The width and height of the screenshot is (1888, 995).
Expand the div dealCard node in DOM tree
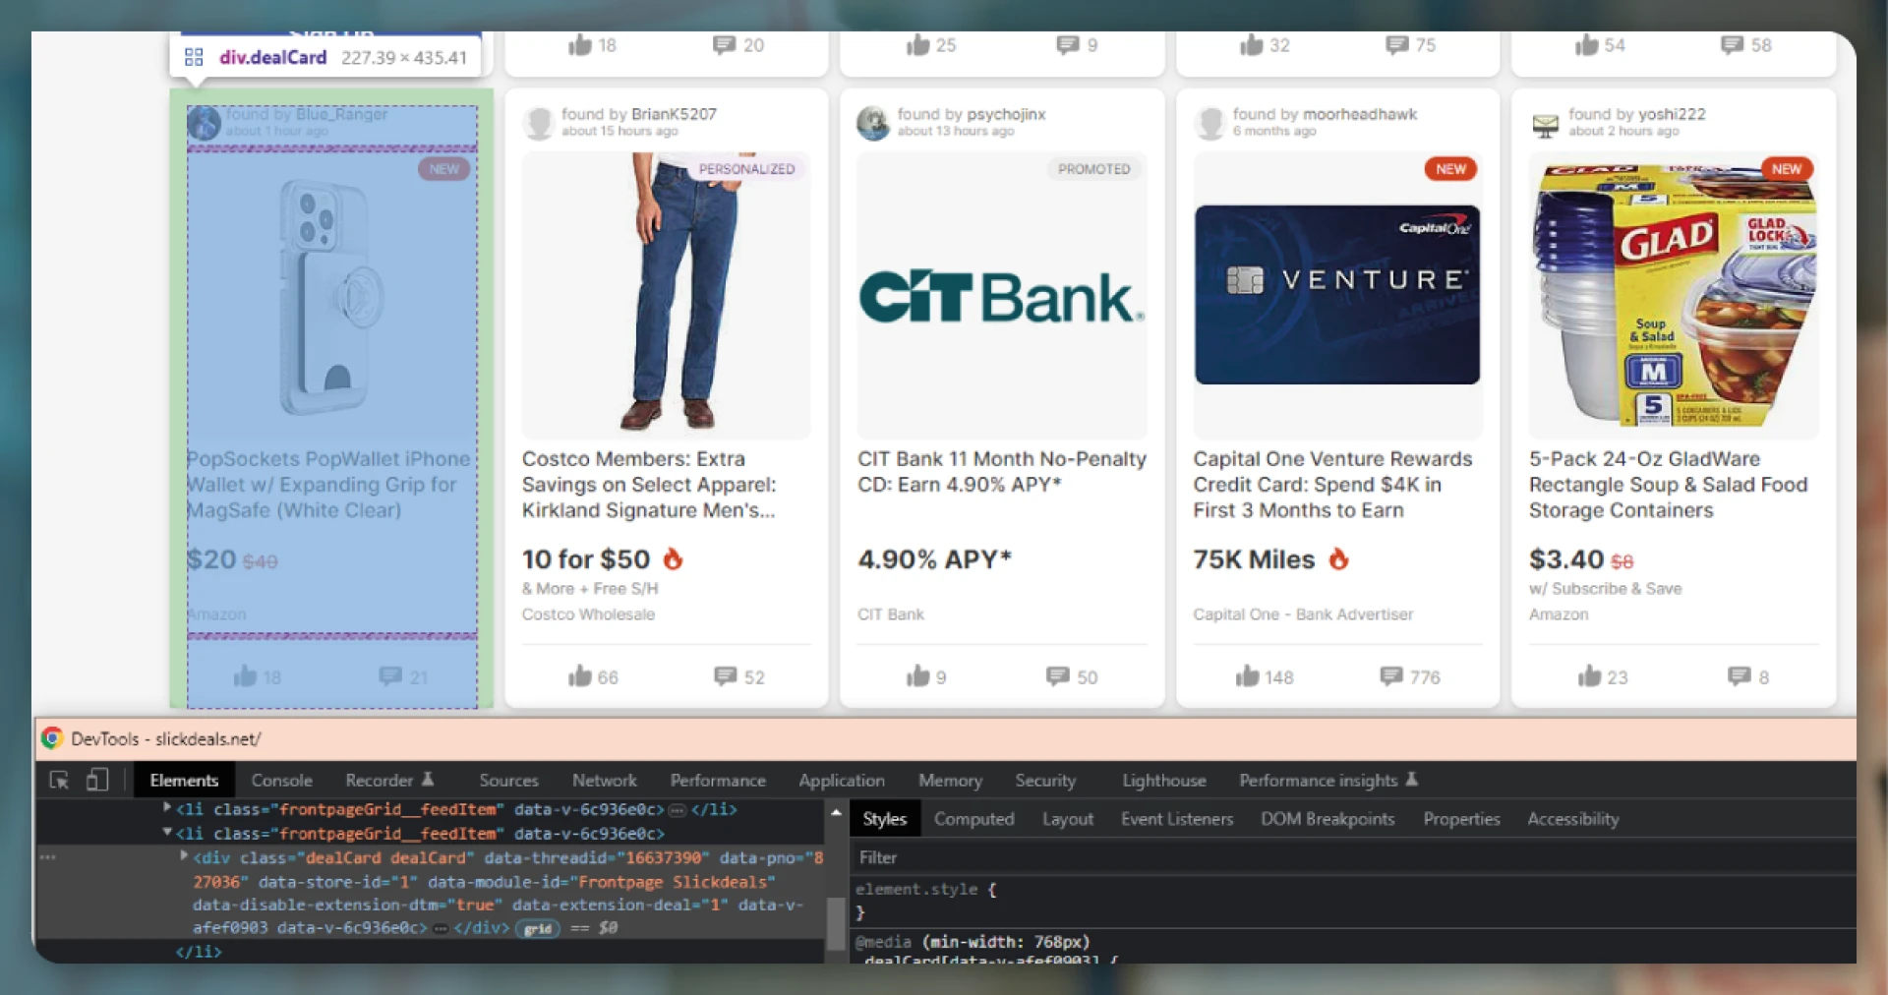click(x=184, y=856)
